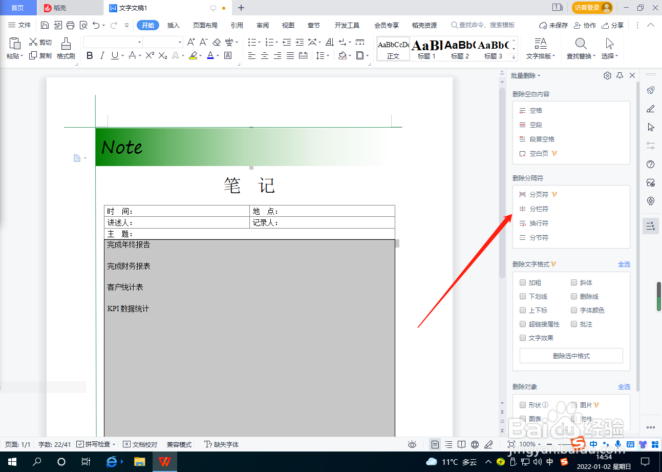Switch to the 稻壳 window tab
This screenshot has width=662, height=472.
coord(70,8)
